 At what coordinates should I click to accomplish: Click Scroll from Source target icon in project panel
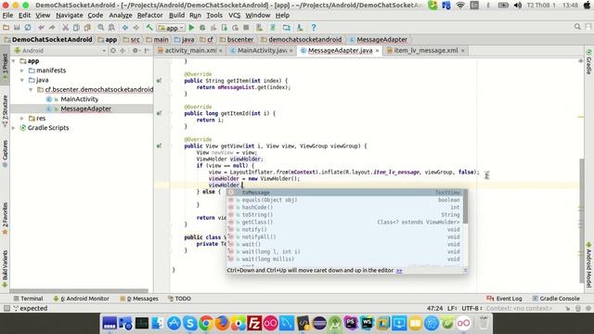point(113,50)
